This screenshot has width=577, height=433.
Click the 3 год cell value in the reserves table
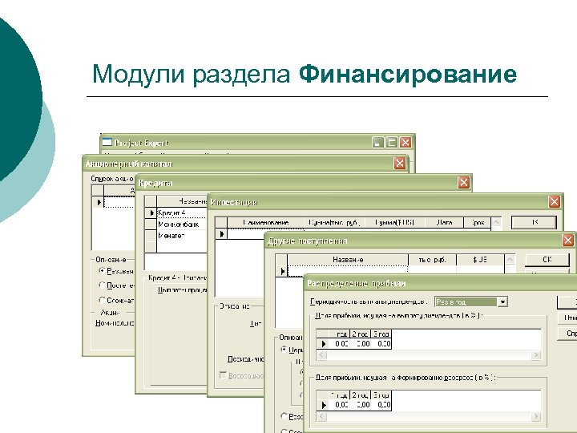coord(381,405)
